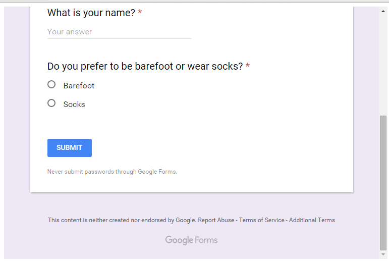The width and height of the screenshot is (389, 261).
Task: Click the vertical scrollbar thumb
Action: click(x=383, y=182)
